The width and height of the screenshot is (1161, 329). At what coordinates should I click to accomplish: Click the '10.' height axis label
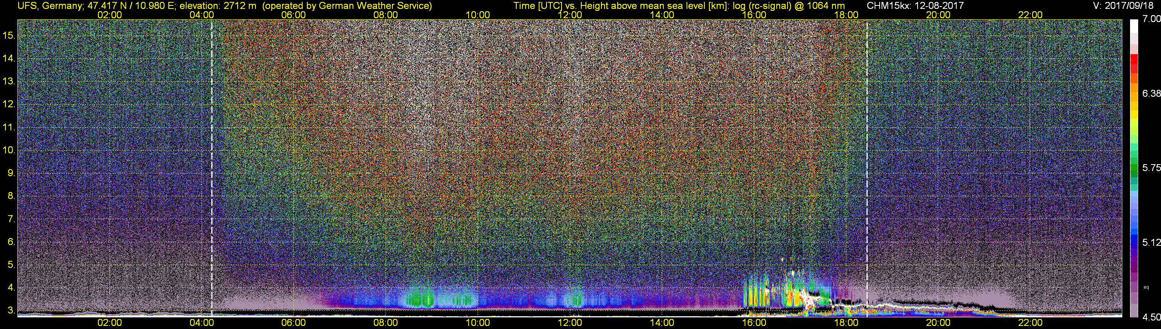click(9, 150)
